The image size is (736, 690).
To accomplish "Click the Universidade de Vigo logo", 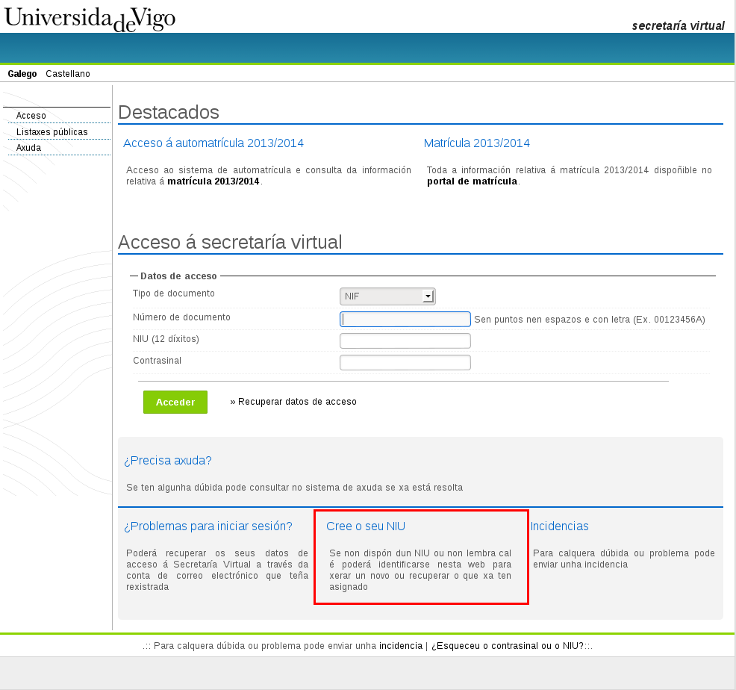I will 90,18.
